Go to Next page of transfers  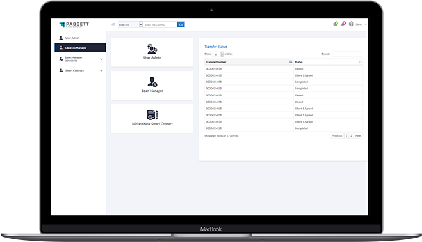pyautogui.click(x=358, y=135)
